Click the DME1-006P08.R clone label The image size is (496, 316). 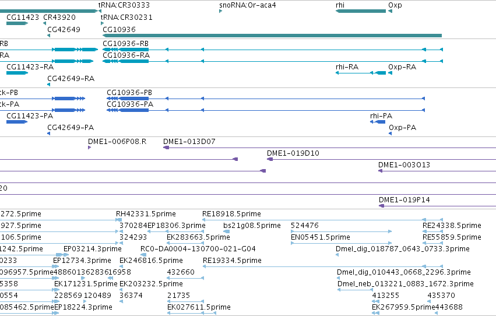point(117,142)
